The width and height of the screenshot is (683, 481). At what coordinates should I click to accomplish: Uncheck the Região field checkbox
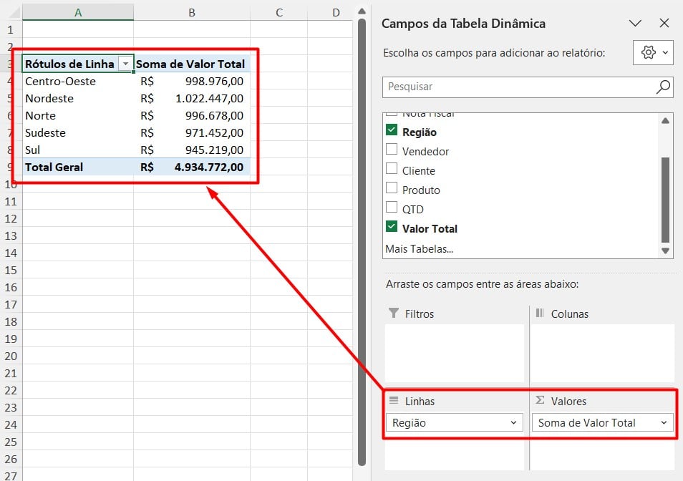coord(392,130)
